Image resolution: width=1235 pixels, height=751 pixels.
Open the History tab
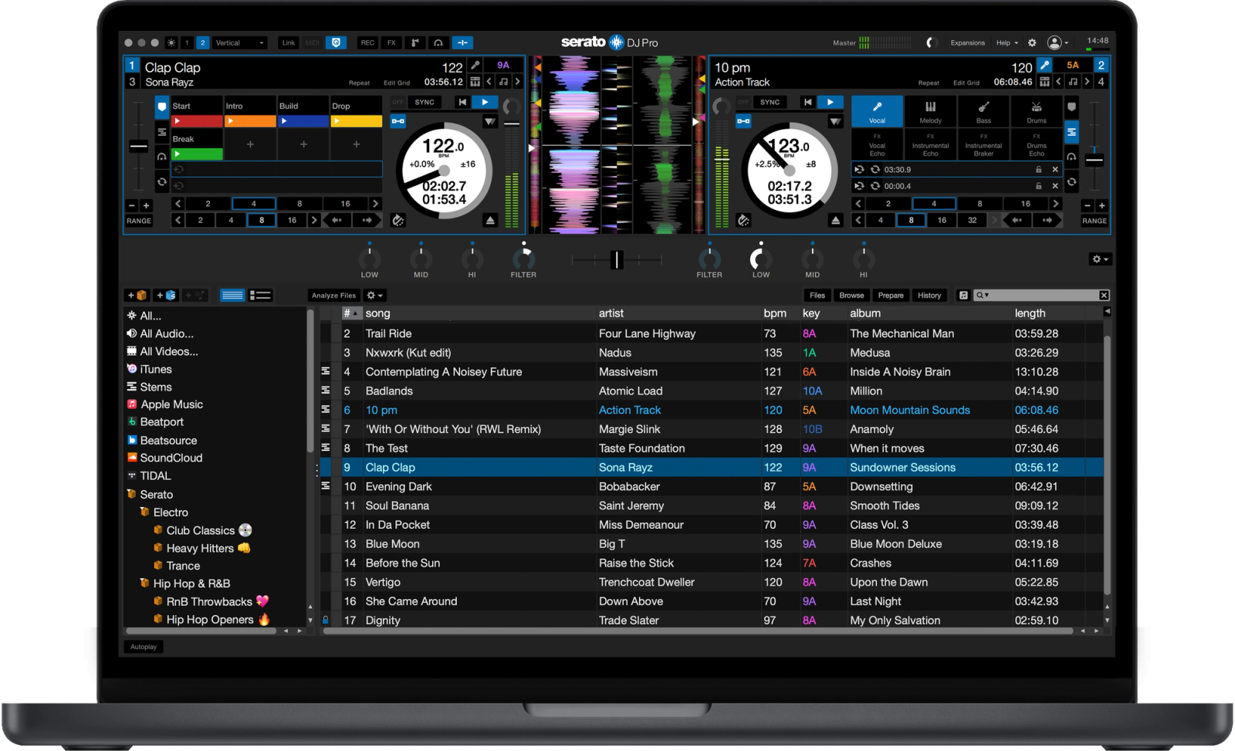click(929, 295)
